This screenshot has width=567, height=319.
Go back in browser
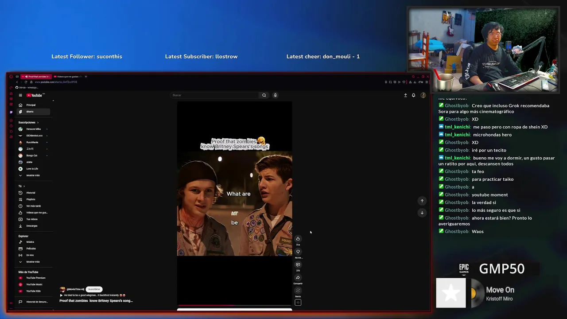tap(17, 82)
